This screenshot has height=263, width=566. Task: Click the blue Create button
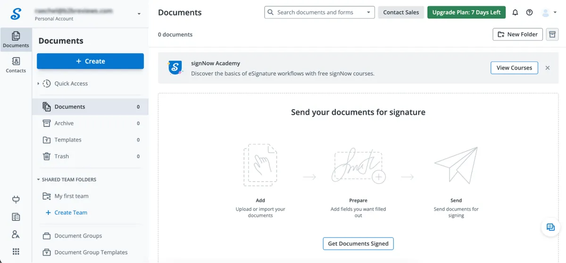click(x=90, y=61)
